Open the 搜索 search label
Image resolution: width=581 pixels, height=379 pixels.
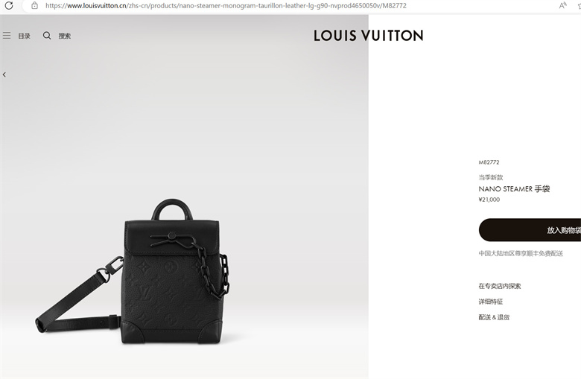tap(65, 36)
